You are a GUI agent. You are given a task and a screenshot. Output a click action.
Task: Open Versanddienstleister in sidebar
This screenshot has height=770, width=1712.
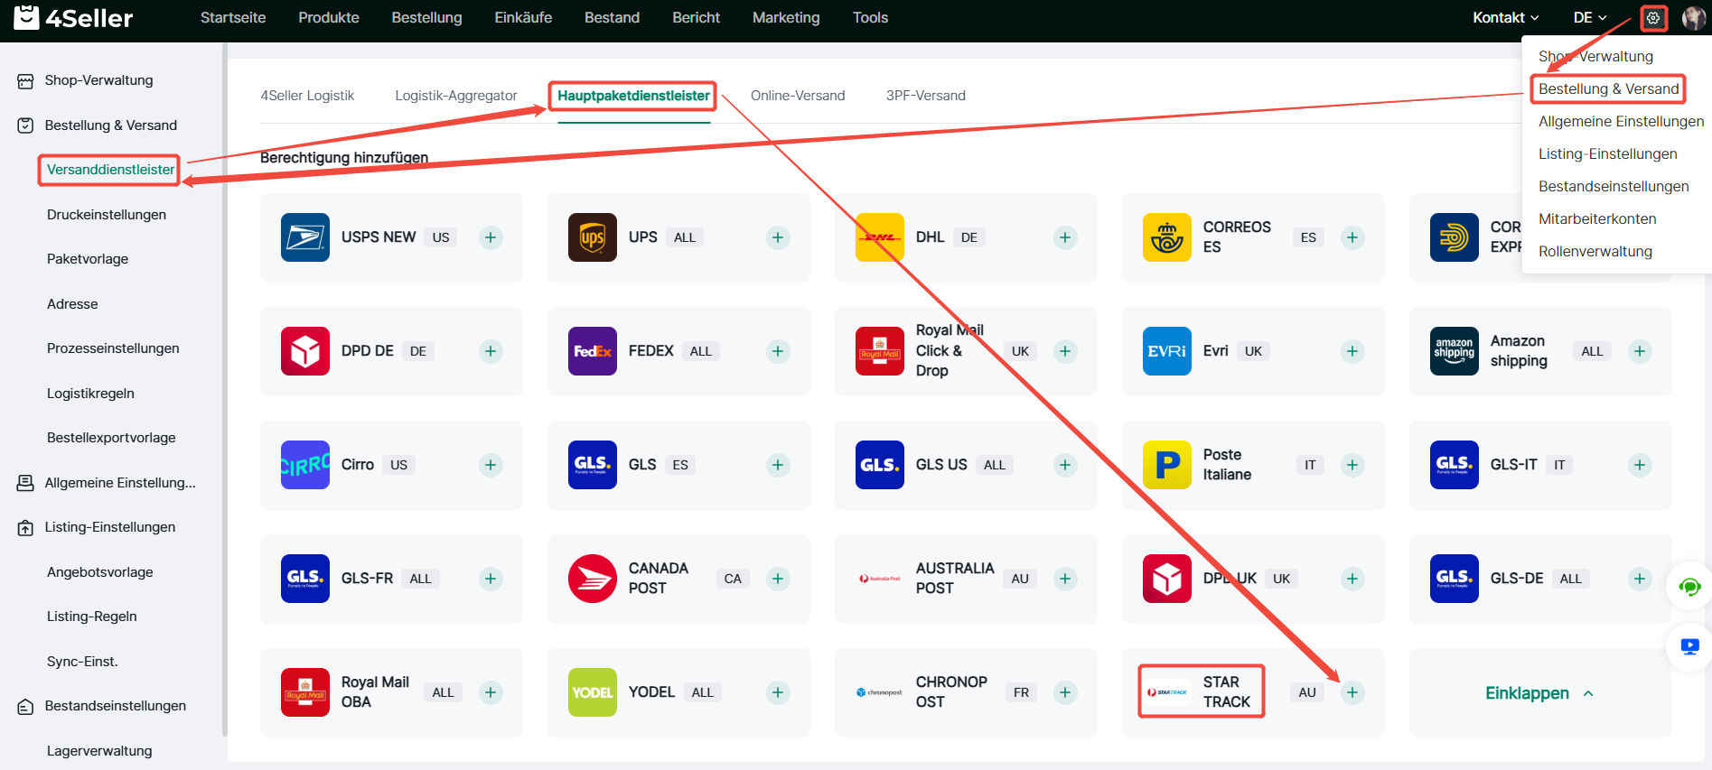click(110, 170)
